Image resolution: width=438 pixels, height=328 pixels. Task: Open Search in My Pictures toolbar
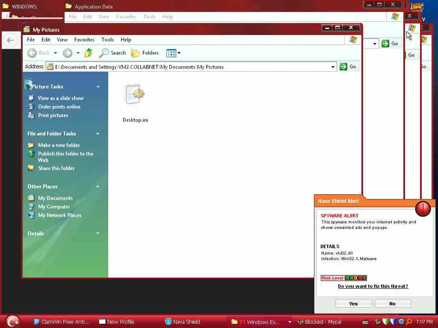[112, 53]
